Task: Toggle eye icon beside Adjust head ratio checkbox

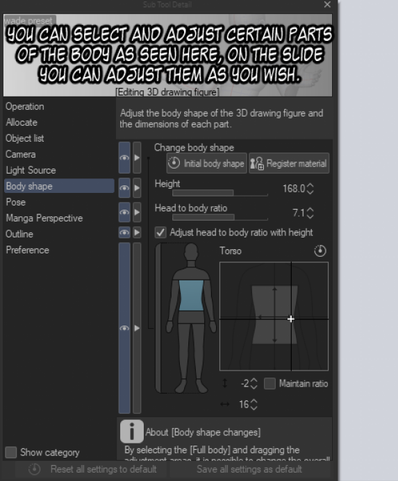Action: tap(124, 233)
